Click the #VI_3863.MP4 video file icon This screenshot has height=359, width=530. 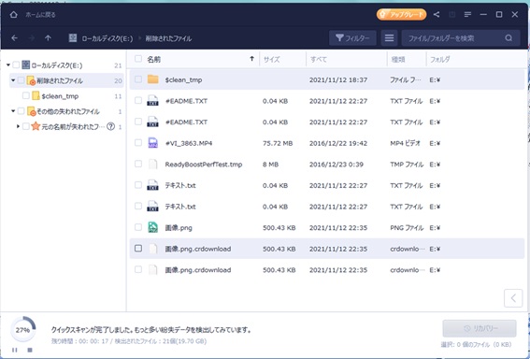click(x=152, y=143)
